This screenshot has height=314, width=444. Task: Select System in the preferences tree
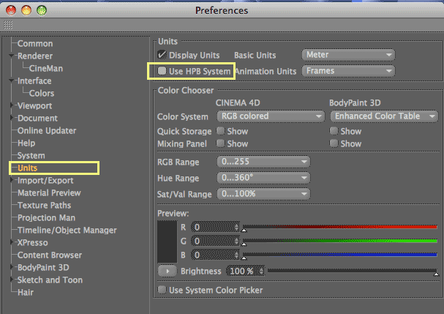[31, 156]
